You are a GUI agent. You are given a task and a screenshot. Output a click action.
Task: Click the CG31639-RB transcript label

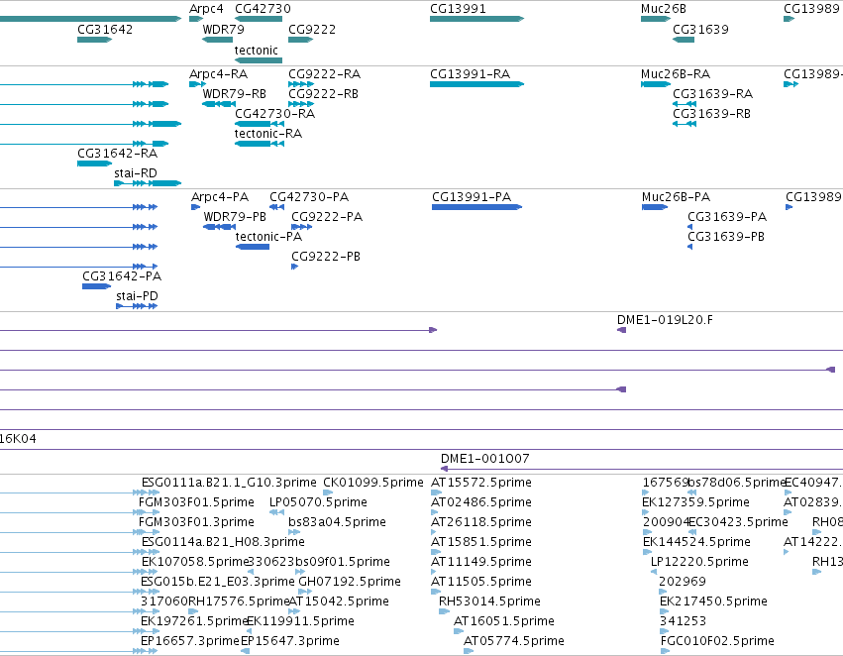pos(712,114)
